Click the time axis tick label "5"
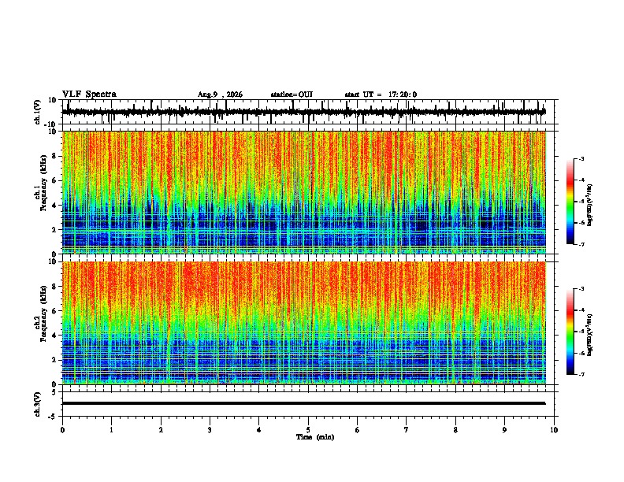Screen dimensions: 624x482 (308, 430)
